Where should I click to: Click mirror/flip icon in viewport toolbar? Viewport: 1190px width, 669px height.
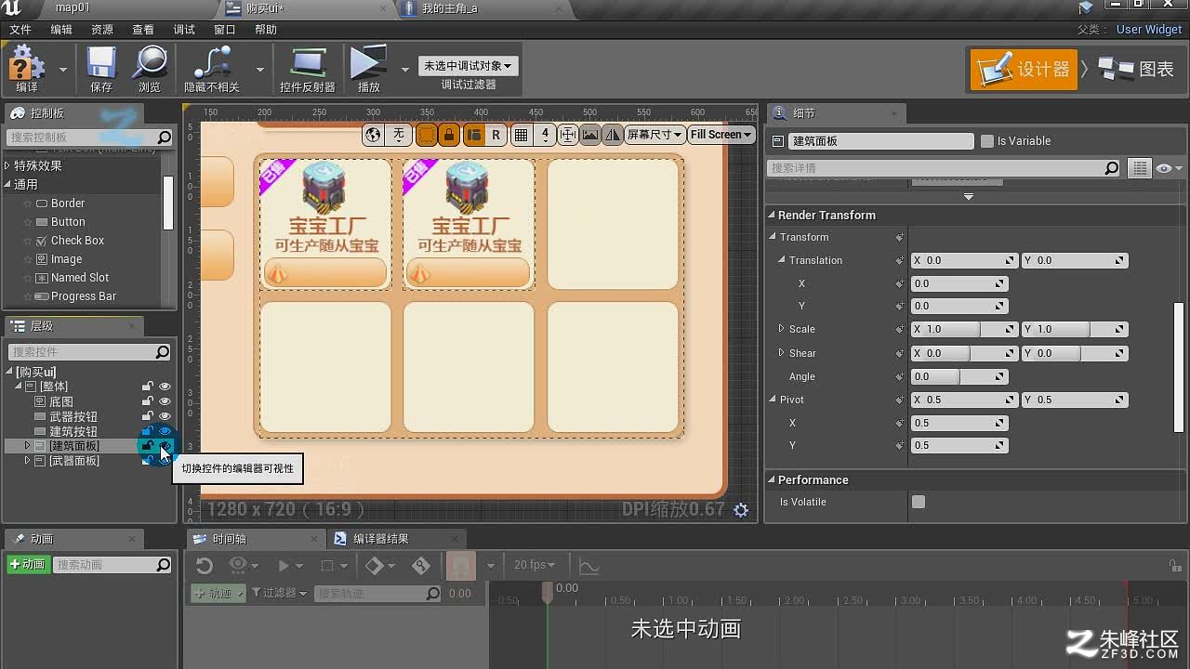(x=613, y=135)
